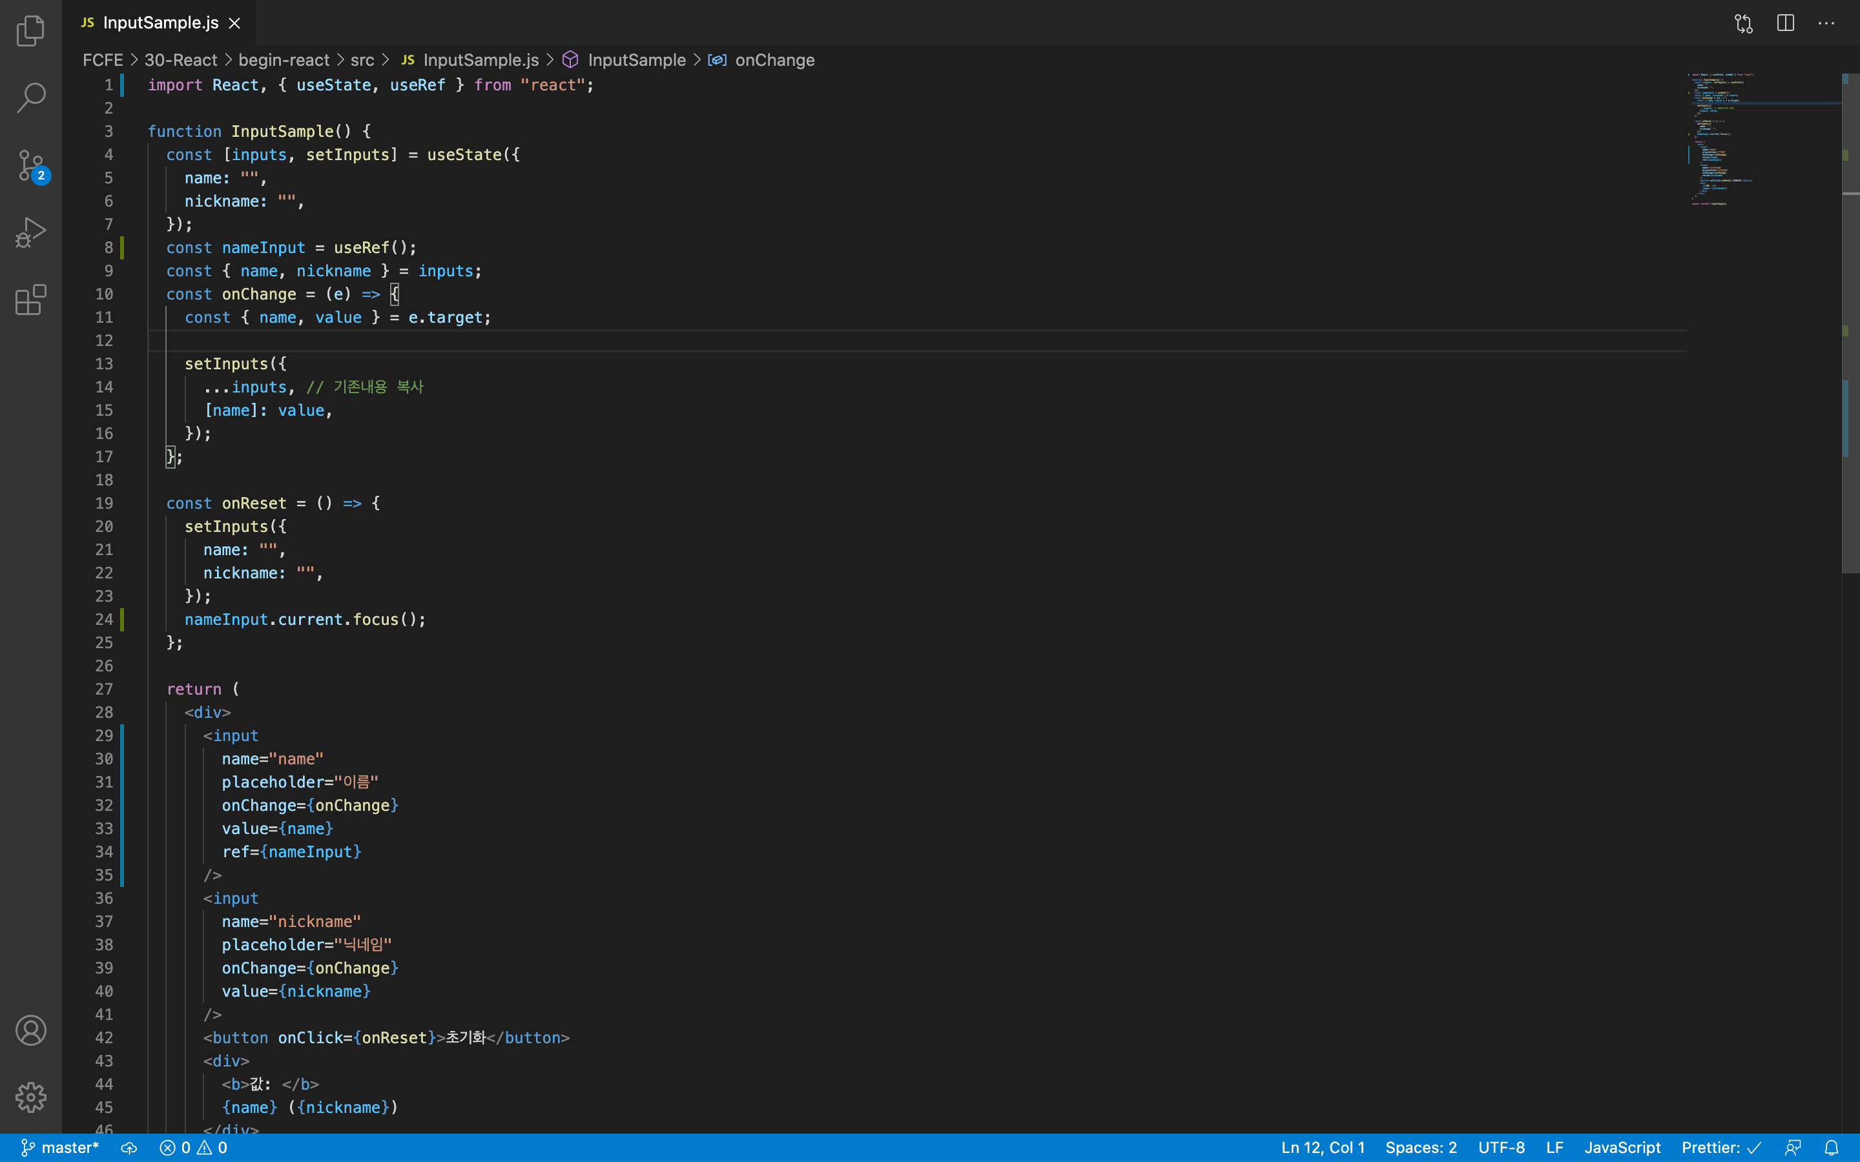
Task: Open the Explorer view in activity bar
Action: click(31, 31)
